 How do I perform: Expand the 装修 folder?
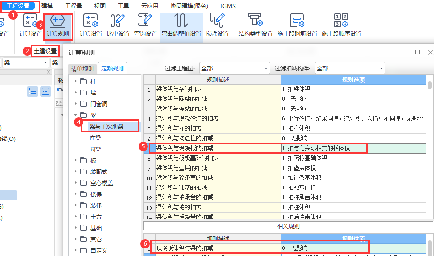[75, 205]
